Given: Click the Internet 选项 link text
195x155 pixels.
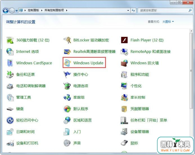Looking at the screenshot, I should tap(28, 52).
